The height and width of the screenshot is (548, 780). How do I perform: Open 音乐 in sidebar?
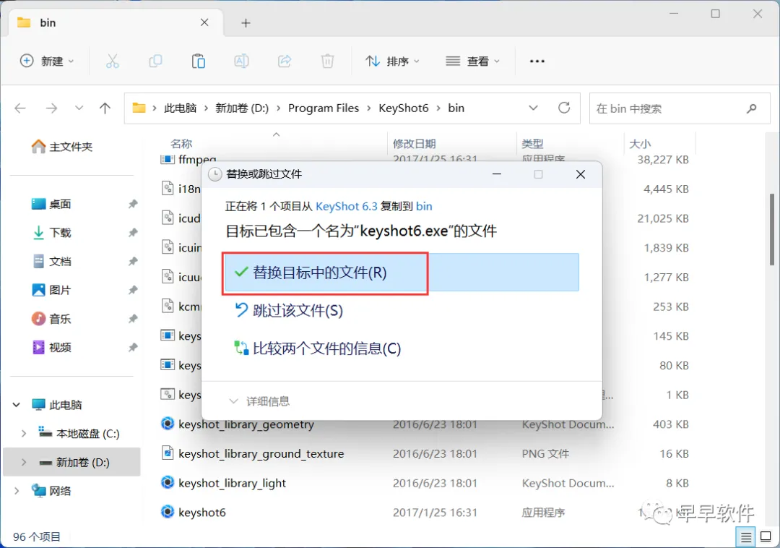[x=52, y=319]
